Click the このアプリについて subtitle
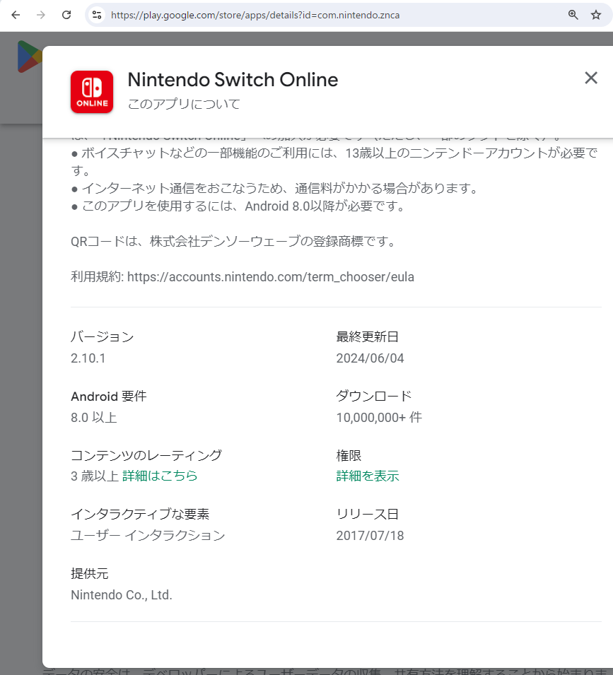This screenshot has width=613, height=675. (x=184, y=104)
